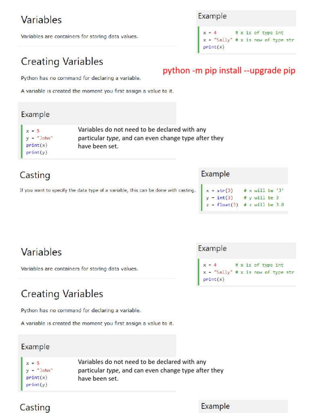The width and height of the screenshot is (310, 413).
Task: Click "x = 4" in the lower Sally example
Action: click(210, 265)
